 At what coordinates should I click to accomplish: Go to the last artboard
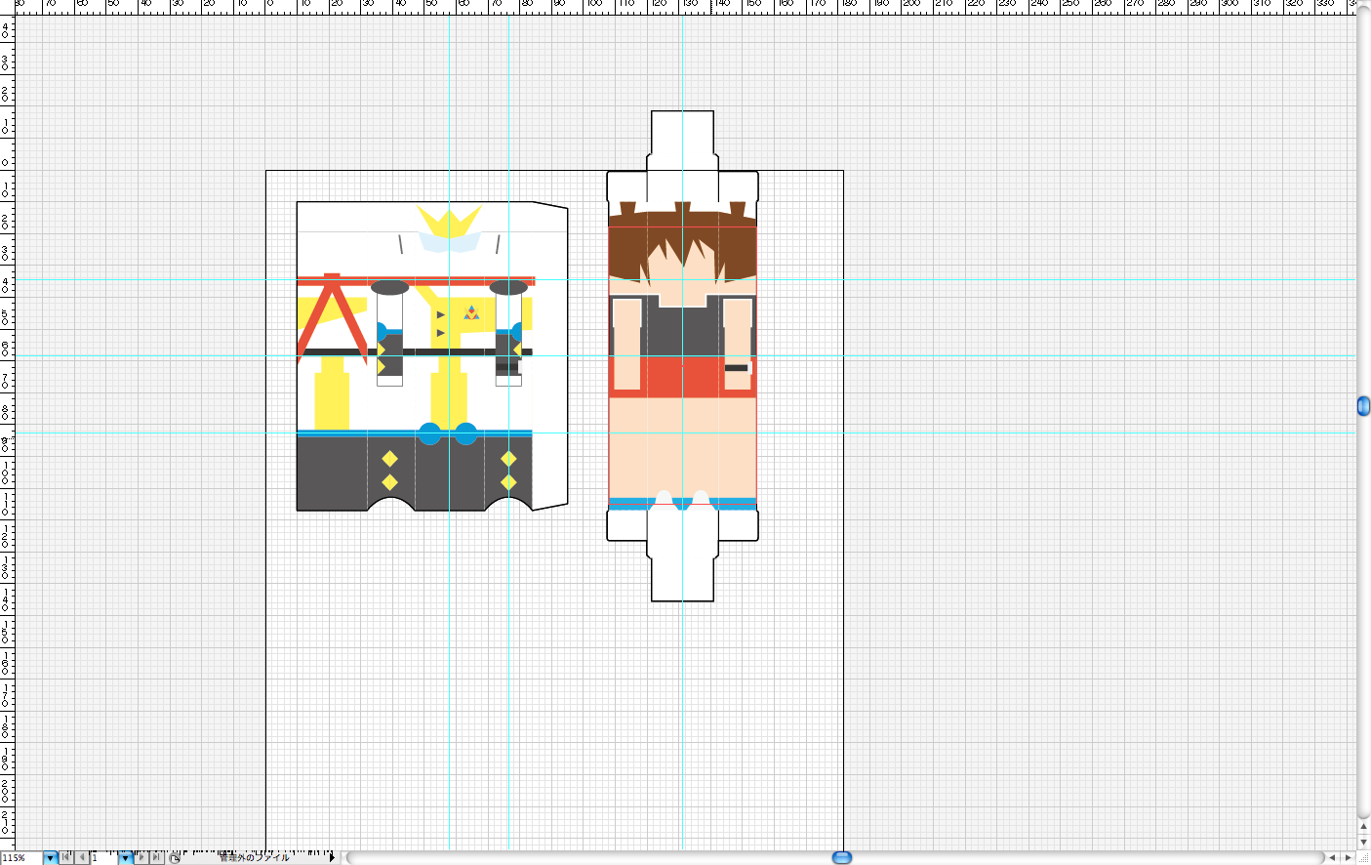[157, 858]
